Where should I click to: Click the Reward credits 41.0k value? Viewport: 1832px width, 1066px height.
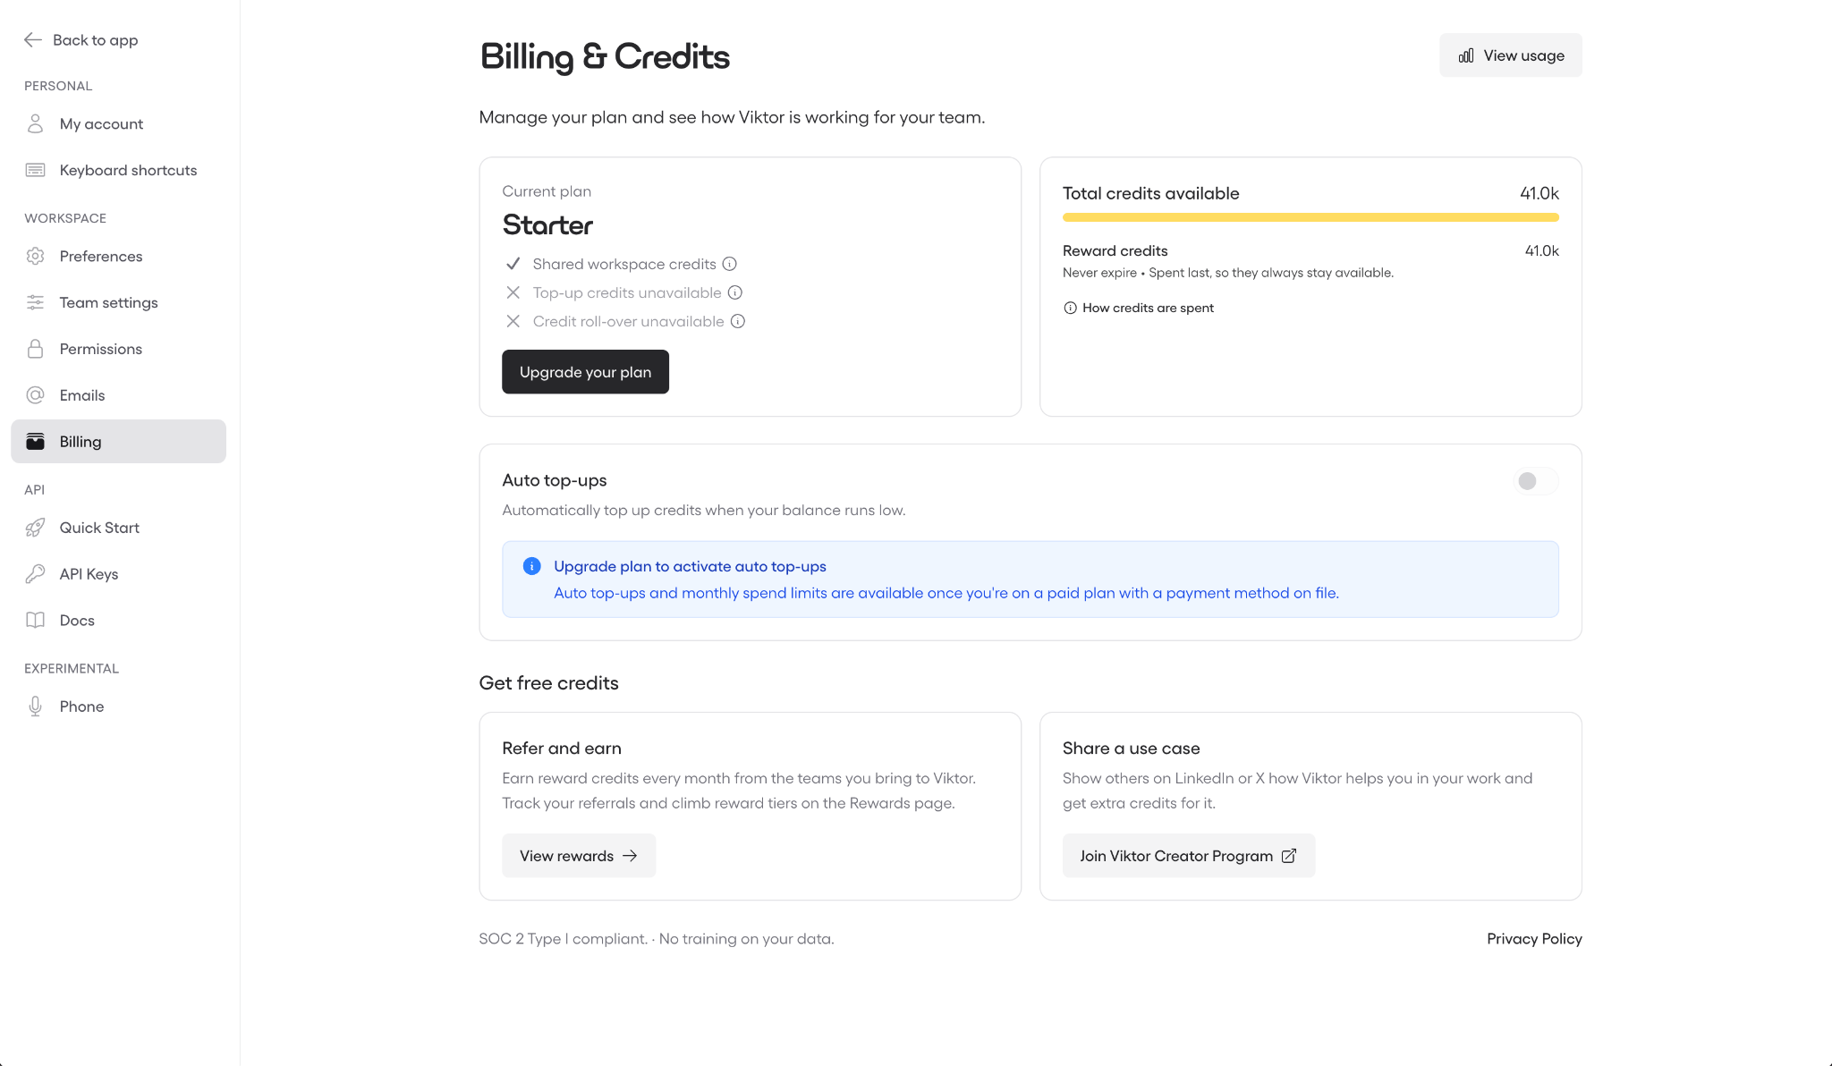click(1541, 250)
